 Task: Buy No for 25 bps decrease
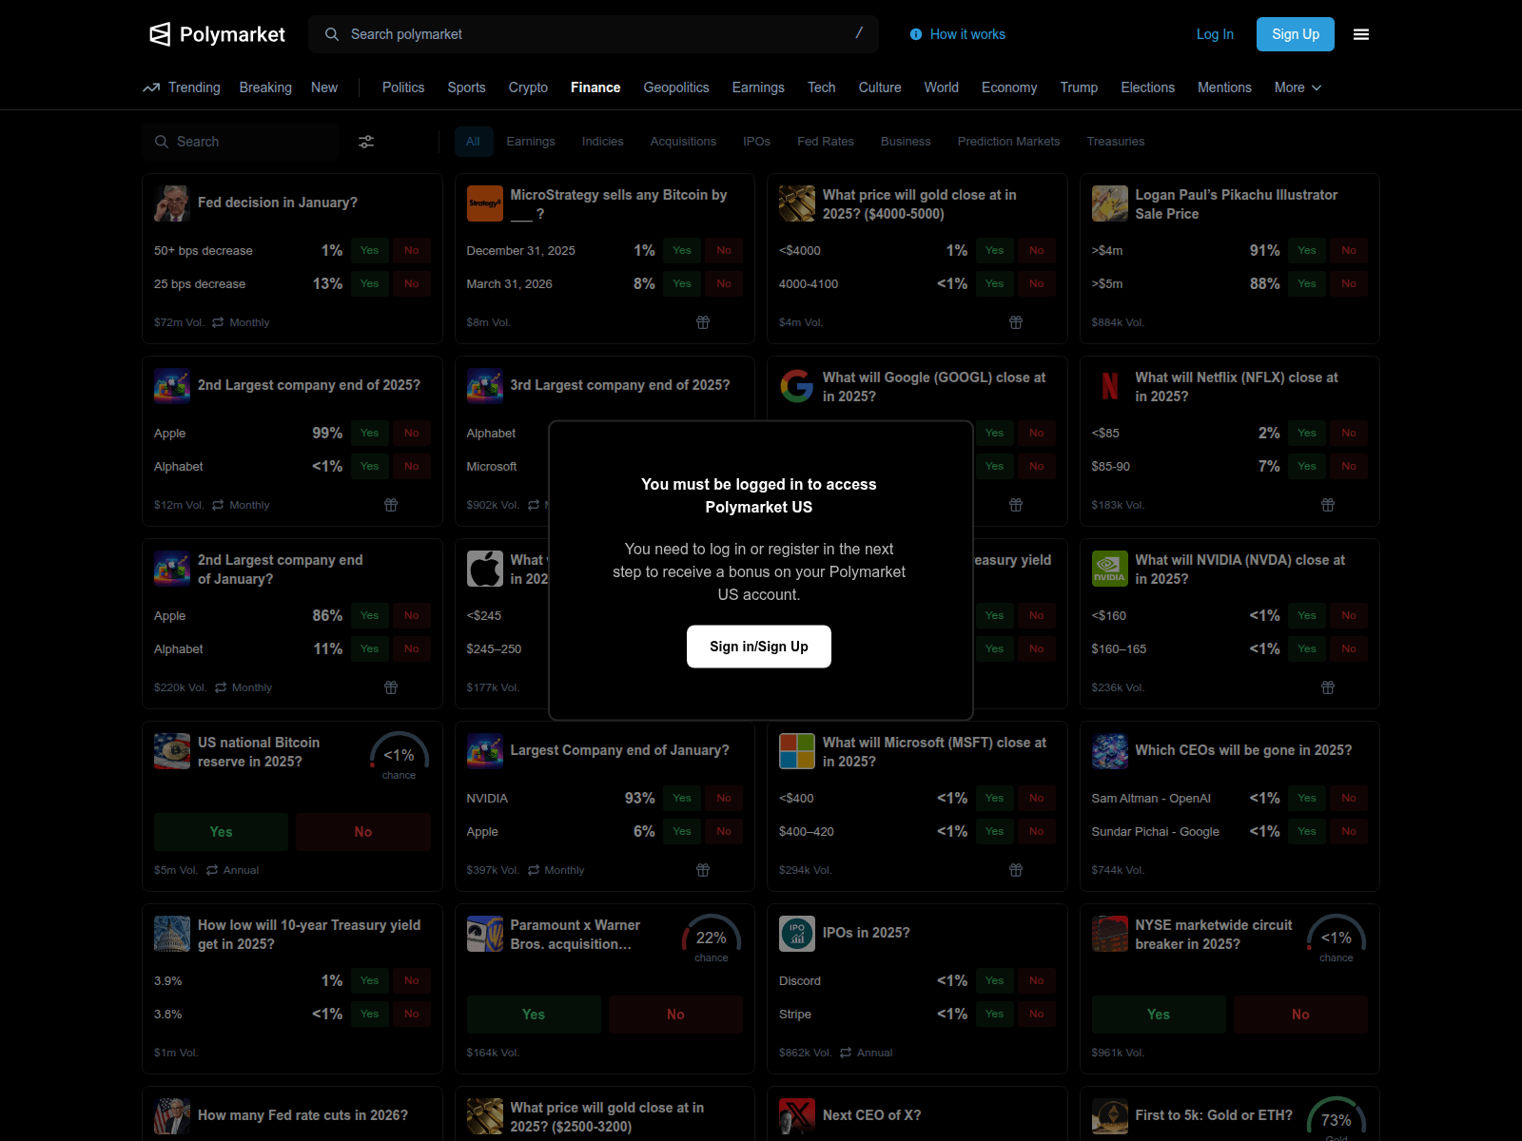411,284
